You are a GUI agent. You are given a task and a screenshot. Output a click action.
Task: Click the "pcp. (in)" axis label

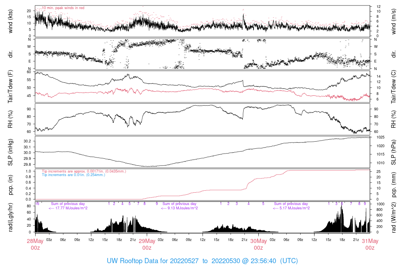coord(10,185)
